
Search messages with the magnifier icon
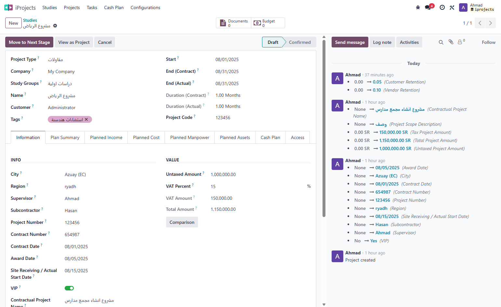pos(441,42)
